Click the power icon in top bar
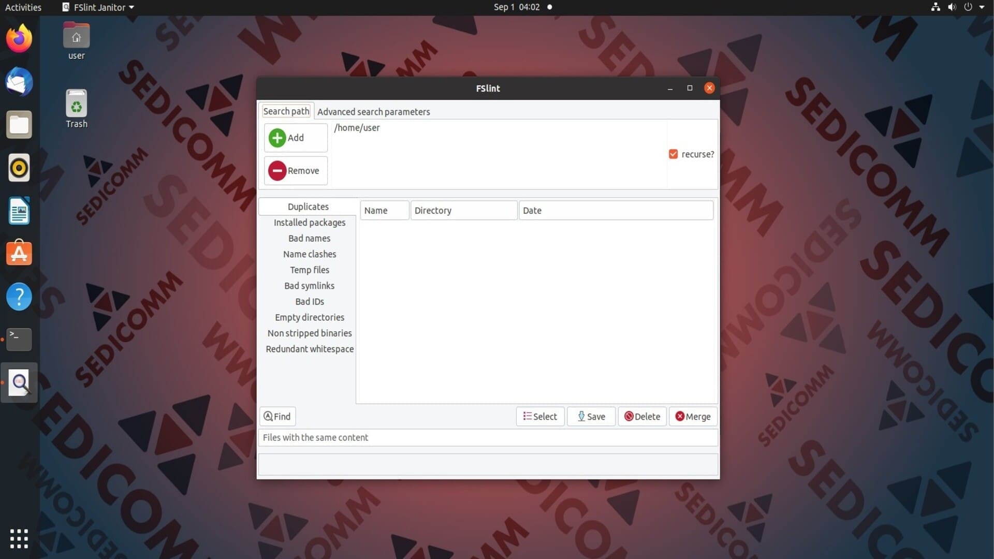 [968, 7]
